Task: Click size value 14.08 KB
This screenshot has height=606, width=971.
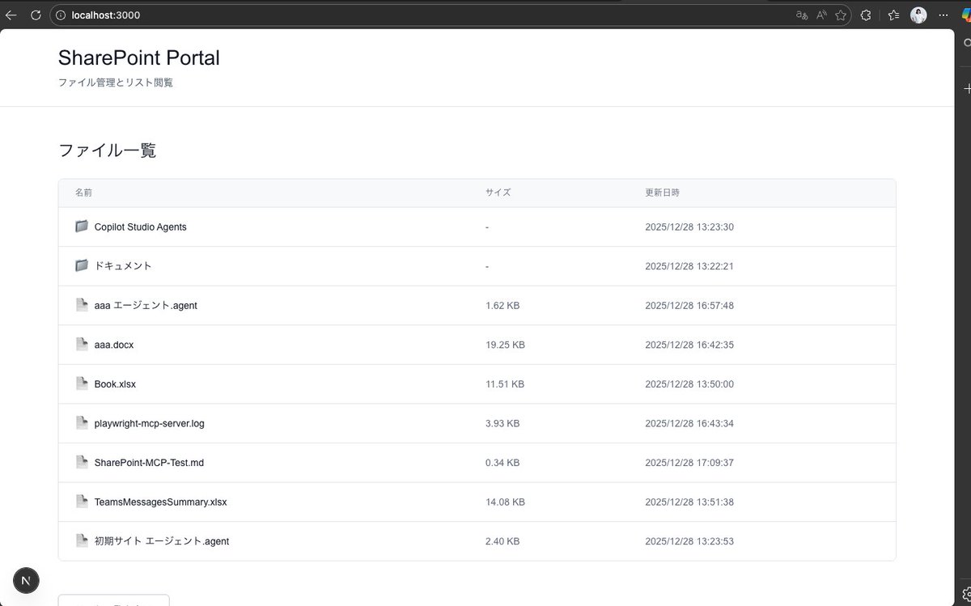Action: 505,502
